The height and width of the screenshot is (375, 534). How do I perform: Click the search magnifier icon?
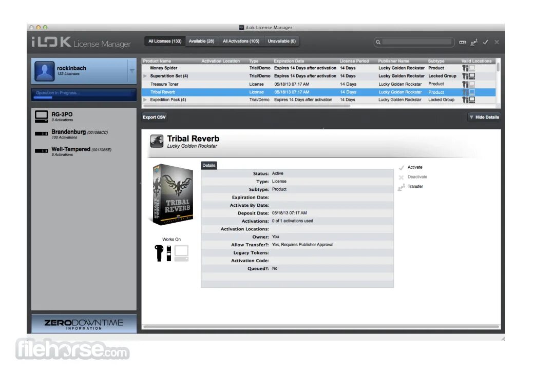378,42
